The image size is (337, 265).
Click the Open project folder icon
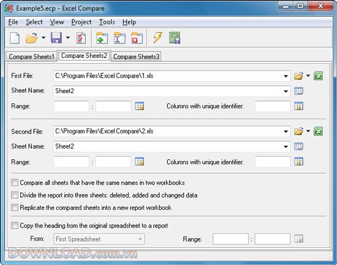(32, 38)
